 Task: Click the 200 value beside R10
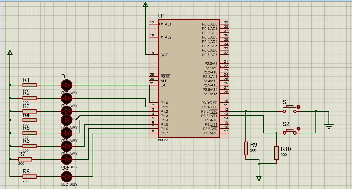click(284, 155)
